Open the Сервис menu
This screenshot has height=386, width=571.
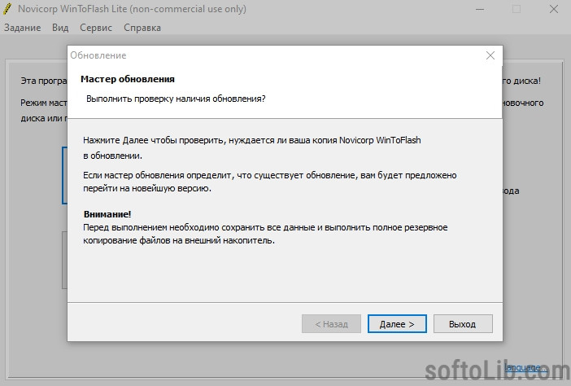tap(96, 28)
